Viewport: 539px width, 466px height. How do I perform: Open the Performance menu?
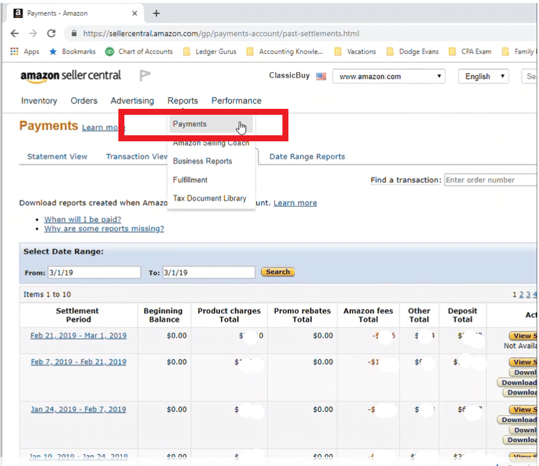point(237,101)
